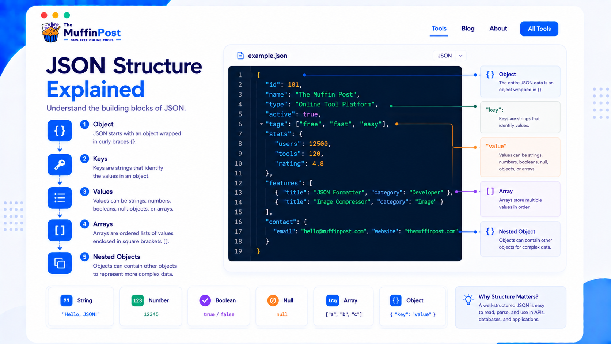Screen dimensions: 611x344
Task: Click the Number 123 icon
Action: tap(137, 300)
